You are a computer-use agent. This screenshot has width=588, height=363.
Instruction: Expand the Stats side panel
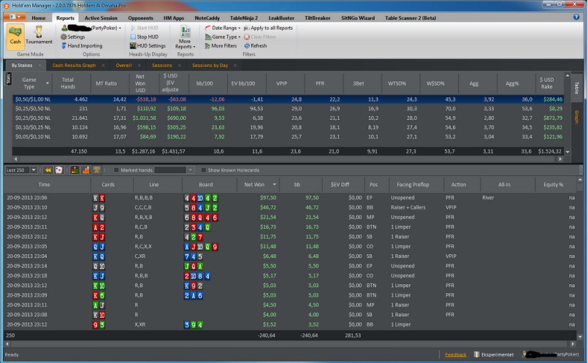coord(9,79)
